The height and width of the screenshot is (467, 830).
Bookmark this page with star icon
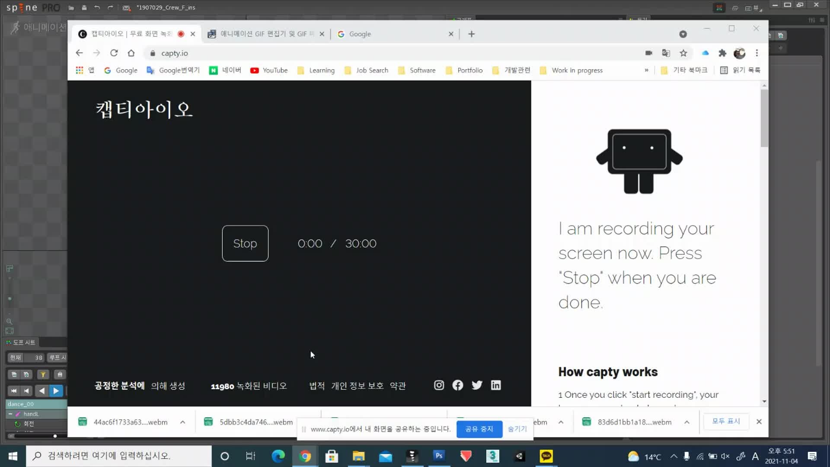tap(683, 53)
